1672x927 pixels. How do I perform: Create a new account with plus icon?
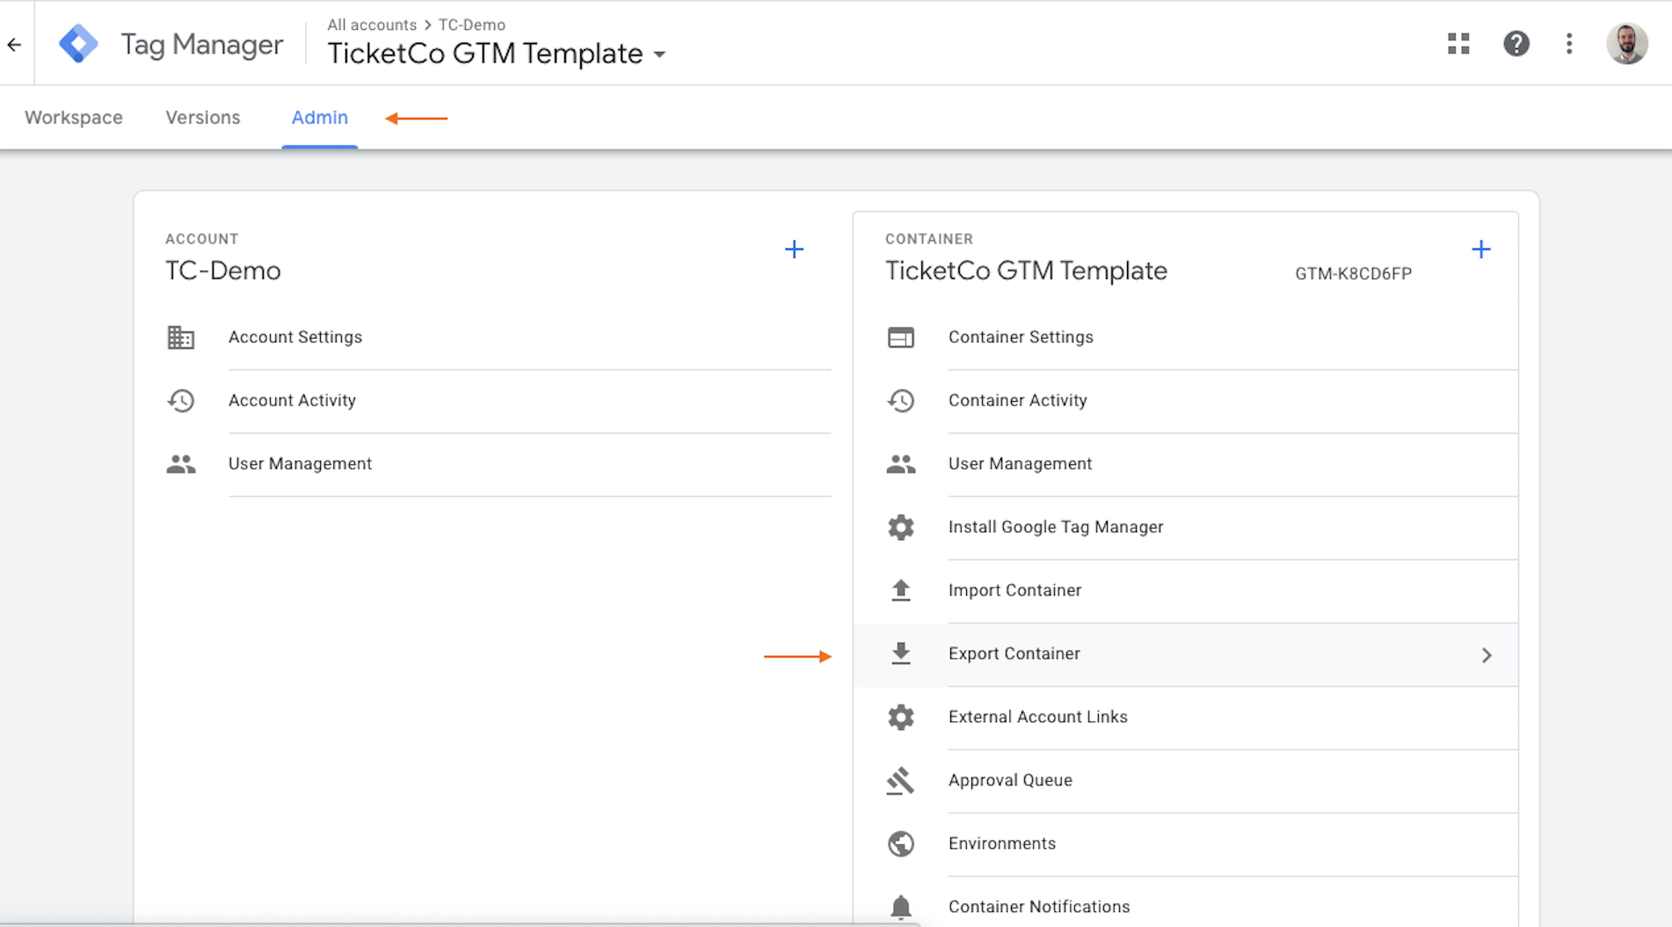794,250
